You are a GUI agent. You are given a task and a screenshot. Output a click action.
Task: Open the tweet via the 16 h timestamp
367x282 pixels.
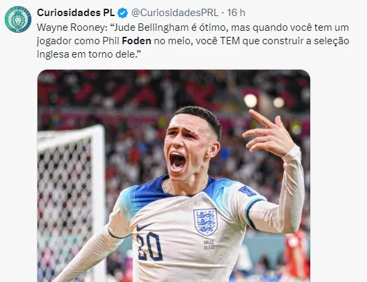coord(236,13)
